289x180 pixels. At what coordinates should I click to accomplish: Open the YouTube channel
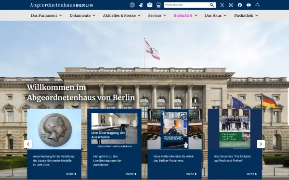coord(249,5)
